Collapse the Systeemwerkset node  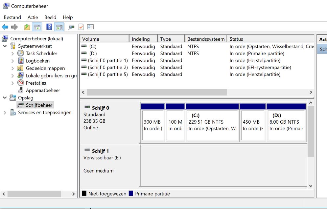(x=5, y=46)
